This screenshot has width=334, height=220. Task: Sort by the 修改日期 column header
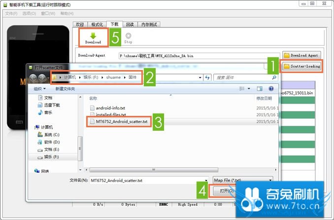(x=264, y=98)
